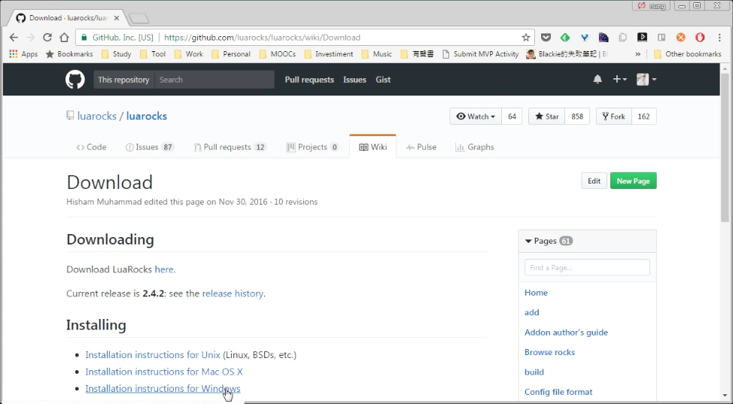
Task: Click the GitHub search input field
Action: point(214,80)
